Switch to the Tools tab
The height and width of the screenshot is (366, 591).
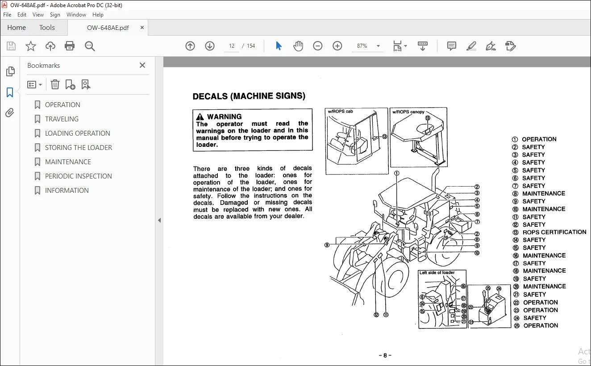[47, 28]
